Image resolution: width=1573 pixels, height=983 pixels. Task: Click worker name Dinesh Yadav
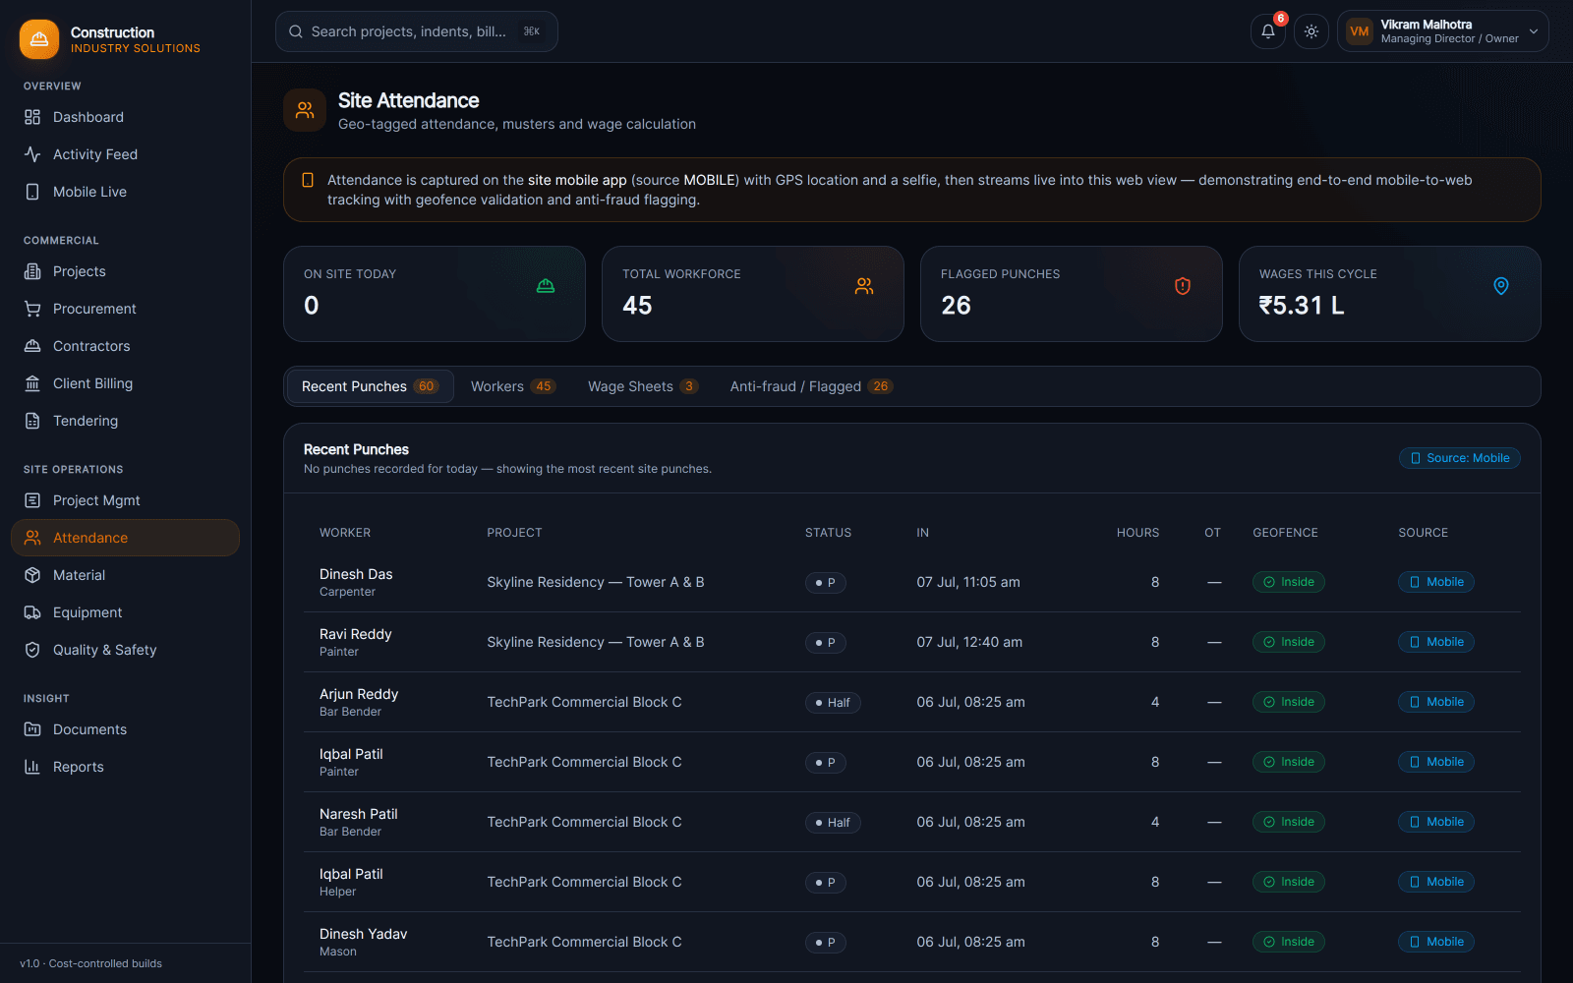(x=363, y=934)
